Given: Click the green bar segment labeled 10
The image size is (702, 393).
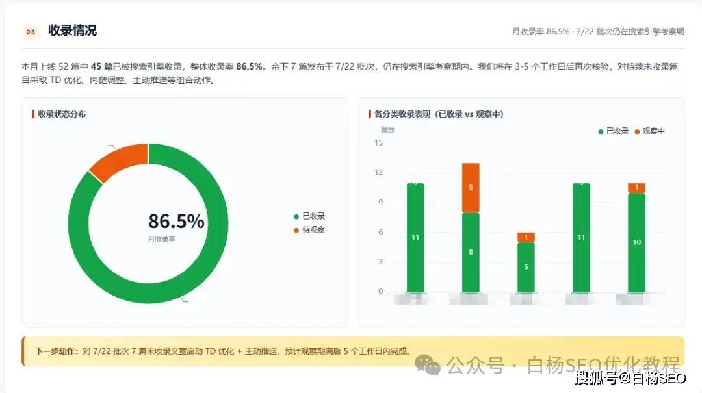Looking at the screenshot, I should click(636, 242).
